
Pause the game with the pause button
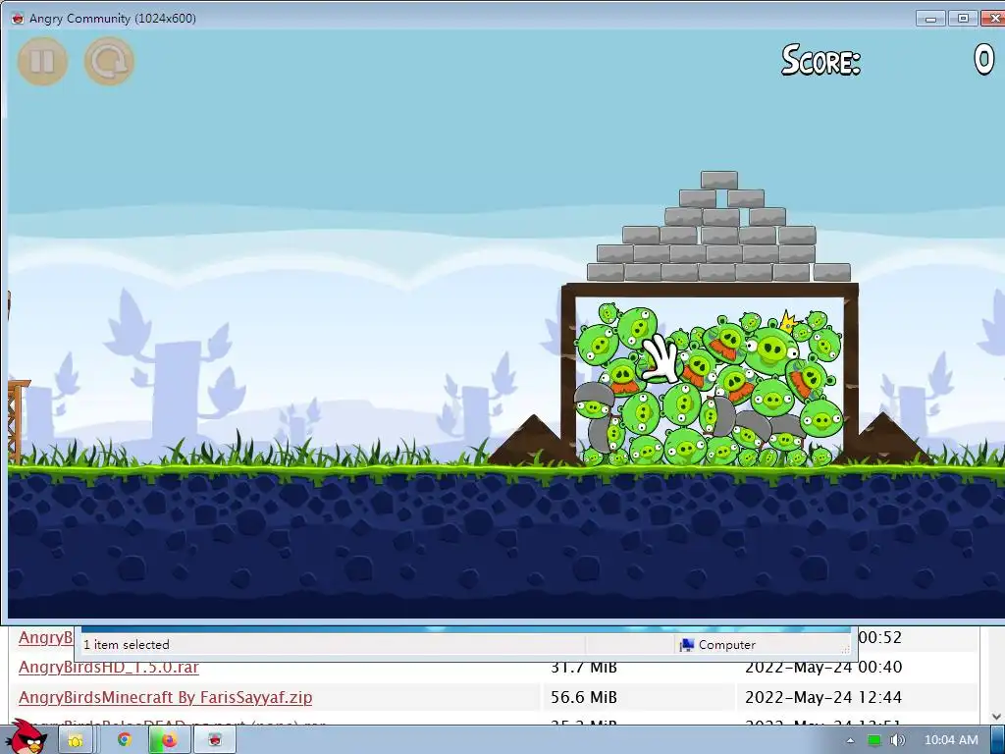(x=42, y=62)
